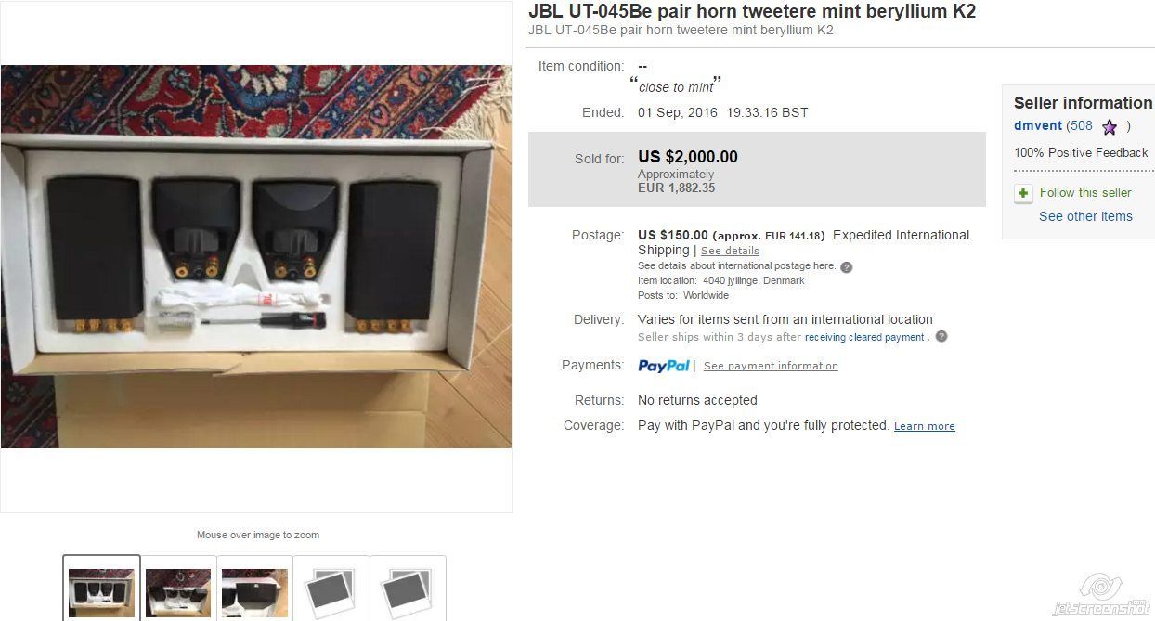
Task: Click help icon after cleared payment text
Action: (941, 337)
